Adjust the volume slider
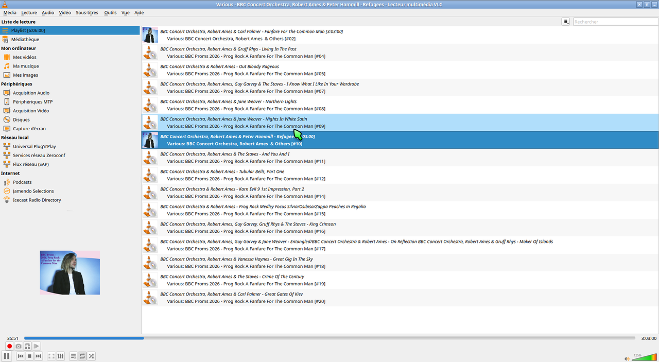The height and width of the screenshot is (362, 659). (644, 357)
